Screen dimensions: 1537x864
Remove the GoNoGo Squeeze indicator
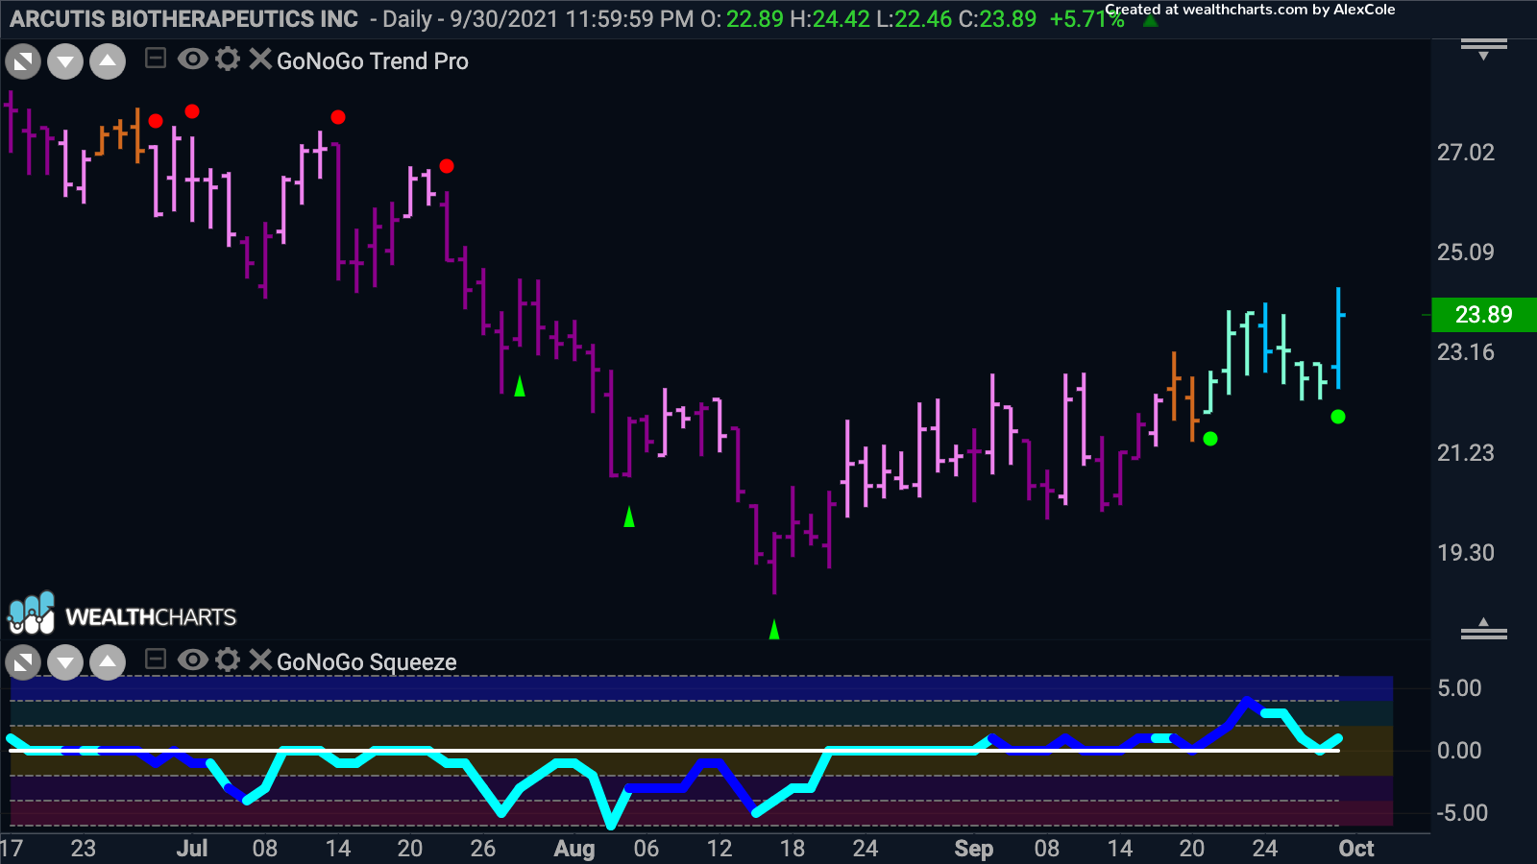click(x=259, y=660)
